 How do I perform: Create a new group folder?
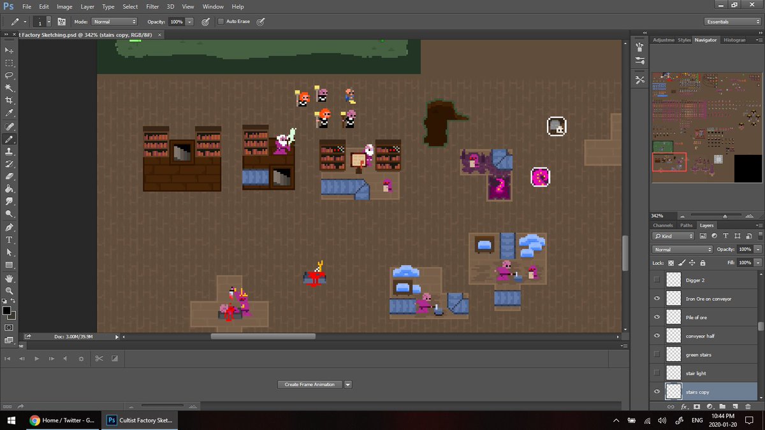(x=722, y=406)
